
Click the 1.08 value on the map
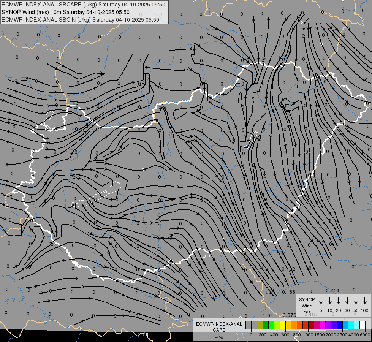(268, 316)
